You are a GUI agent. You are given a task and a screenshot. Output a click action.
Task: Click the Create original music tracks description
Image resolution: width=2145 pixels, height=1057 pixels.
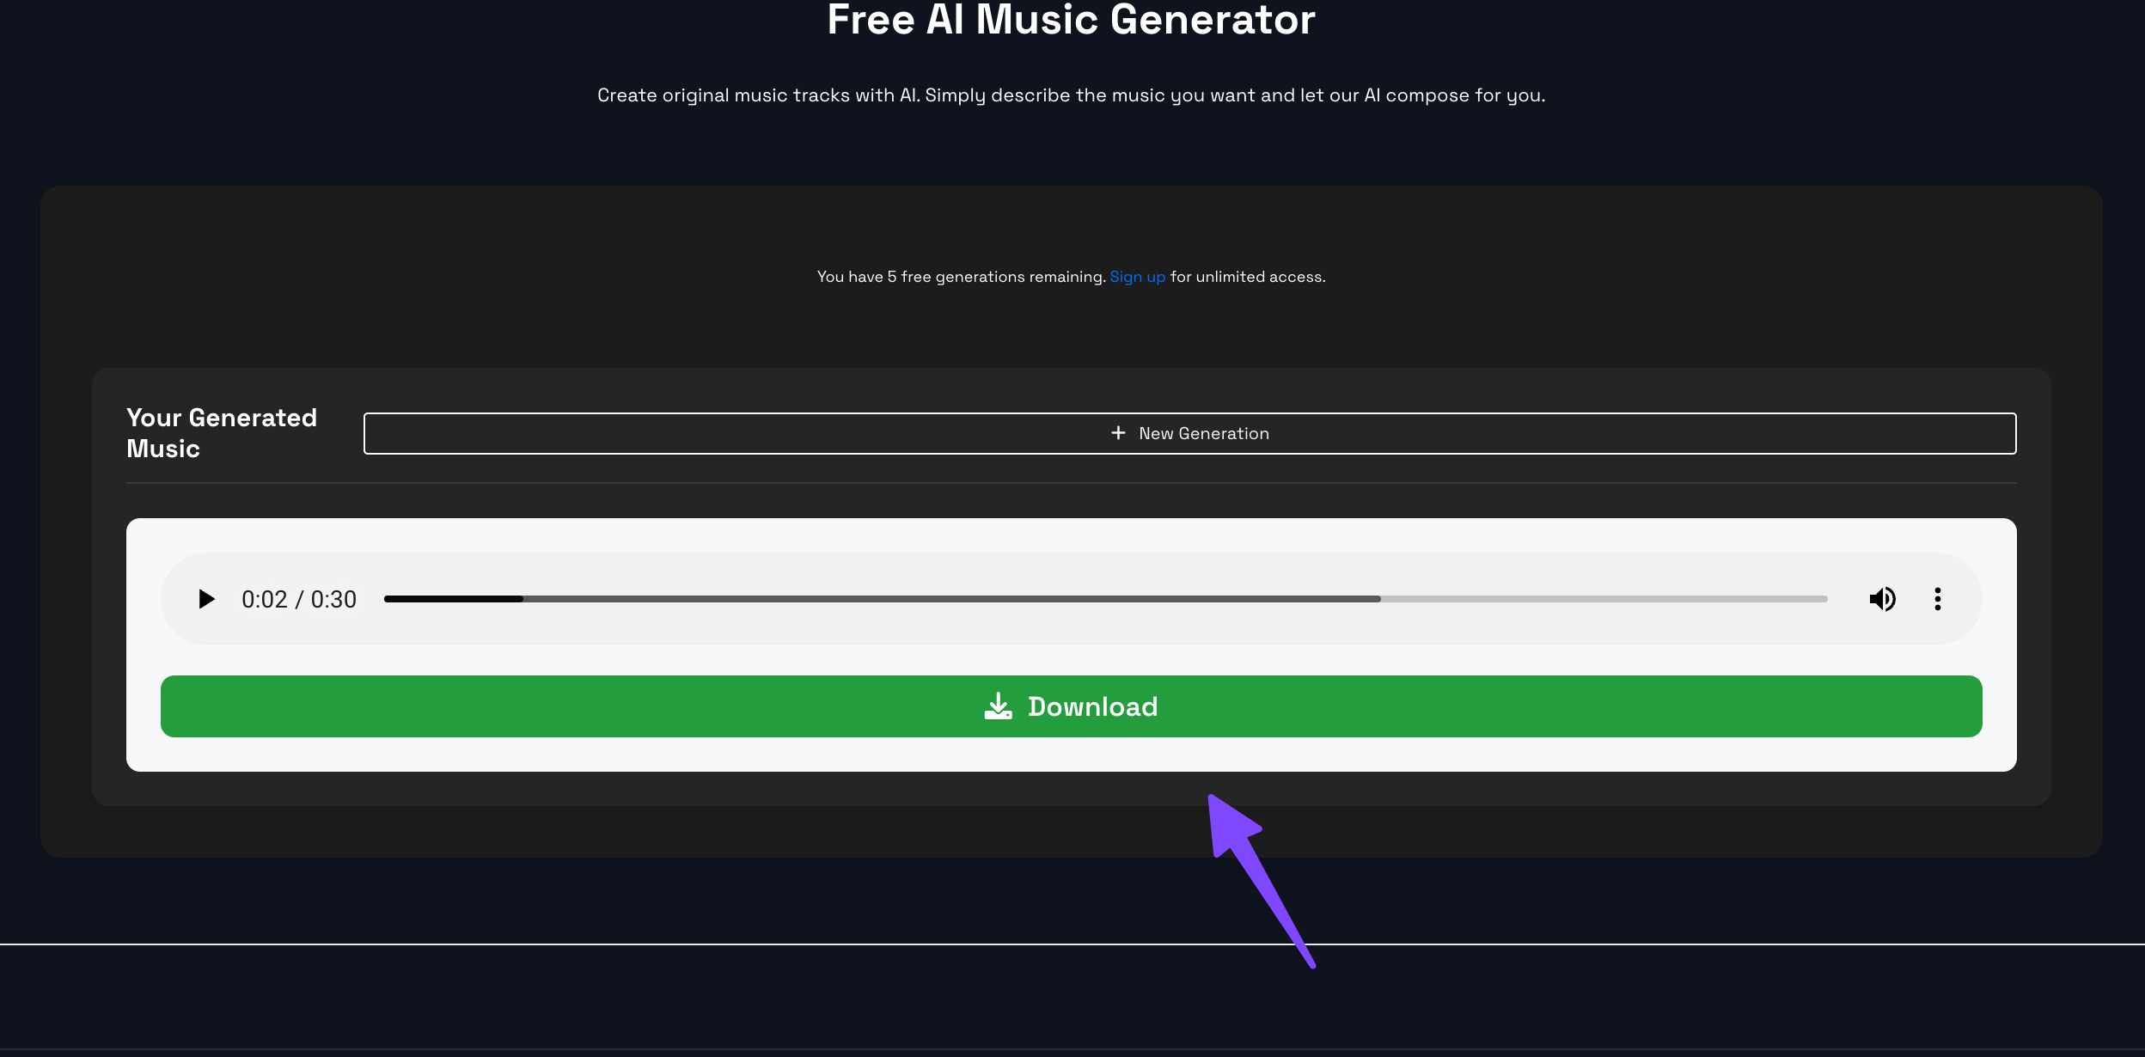pyautogui.click(x=1071, y=95)
